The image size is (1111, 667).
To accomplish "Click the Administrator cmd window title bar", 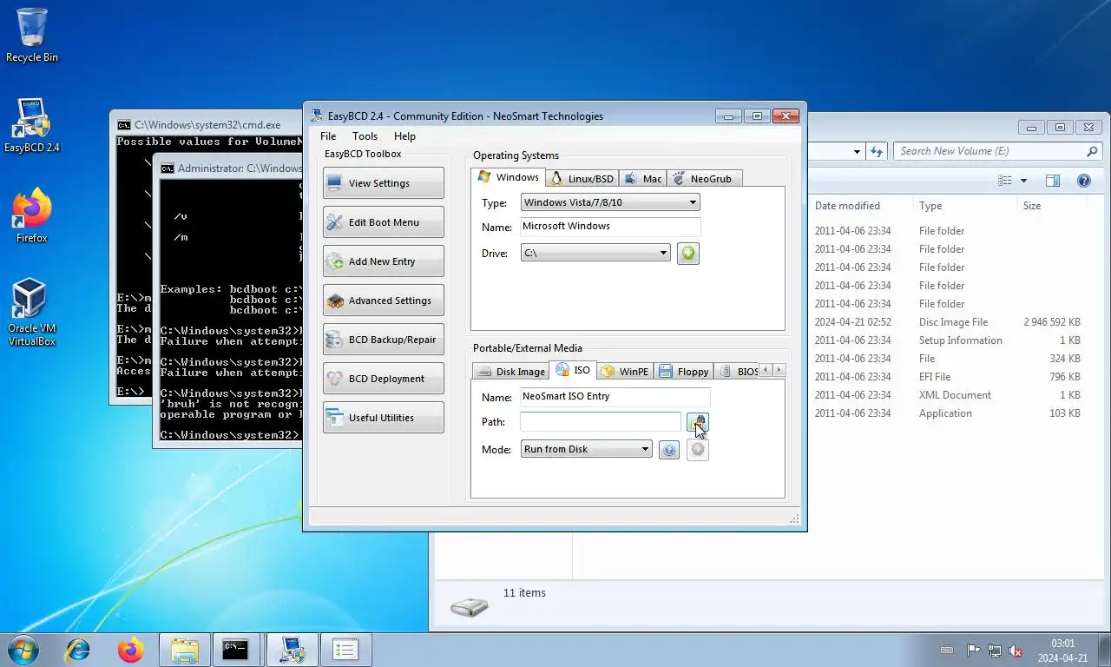I will (230, 168).
